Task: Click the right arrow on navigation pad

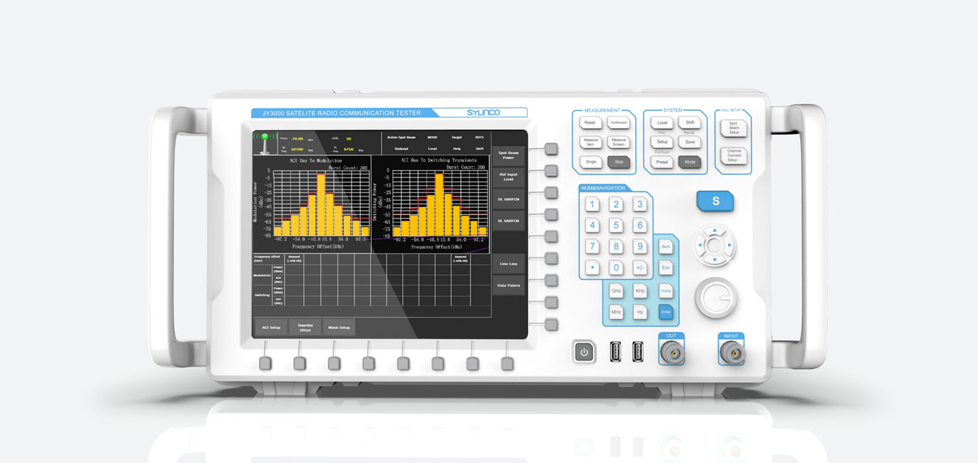Action: pos(730,245)
